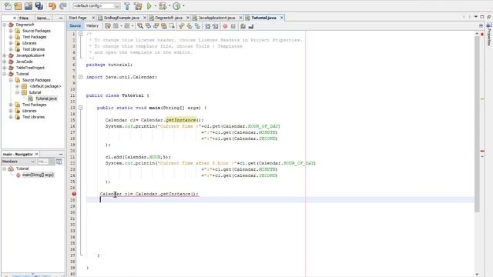Open the Run Project dropdown arrow
The width and height of the screenshot is (493, 277).
click(156, 6)
